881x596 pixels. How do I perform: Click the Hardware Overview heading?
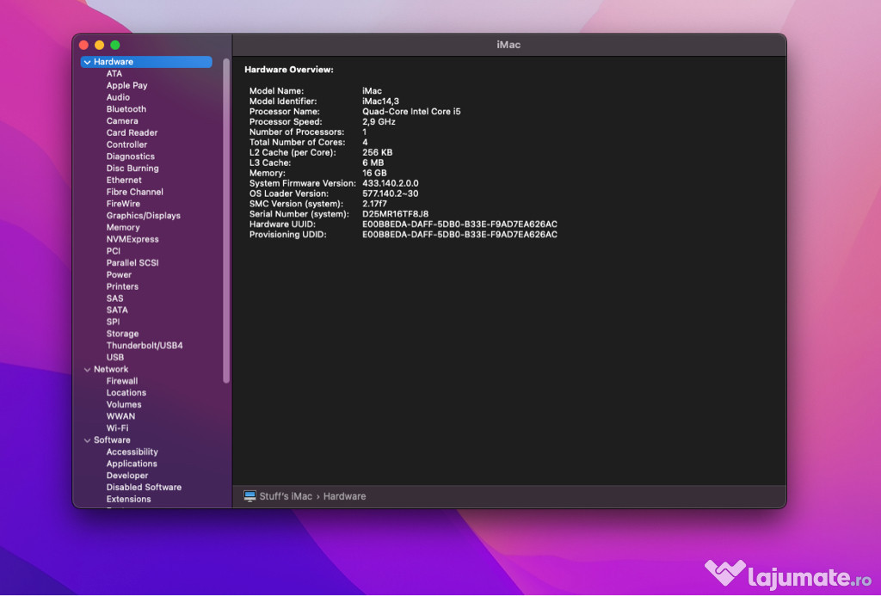point(289,70)
